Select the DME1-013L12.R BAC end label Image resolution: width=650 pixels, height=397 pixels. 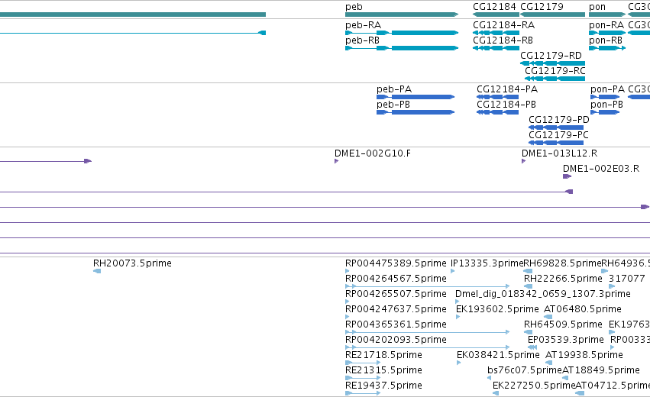point(560,153)
